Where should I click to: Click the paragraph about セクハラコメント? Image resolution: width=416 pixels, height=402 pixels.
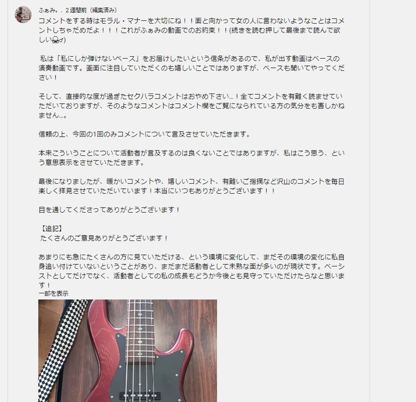point(191,106)
